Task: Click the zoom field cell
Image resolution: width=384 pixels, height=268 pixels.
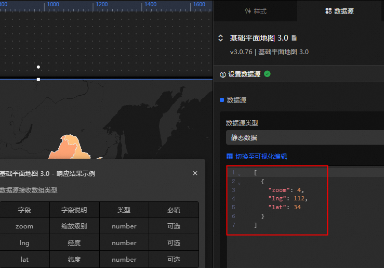Action: 24,226
